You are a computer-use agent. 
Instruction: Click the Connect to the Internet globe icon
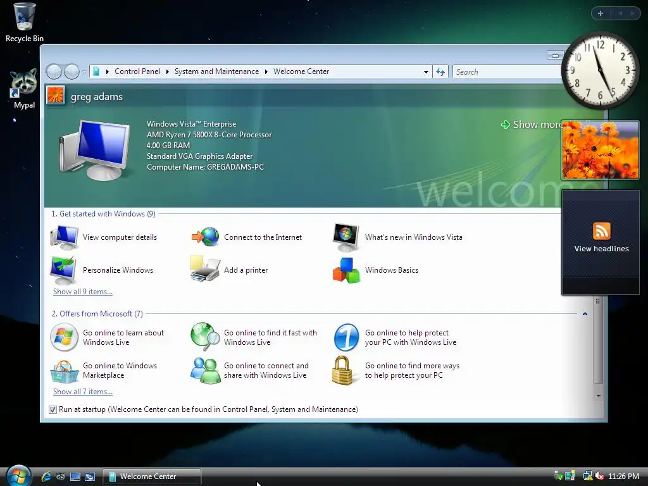coord(206,237)
